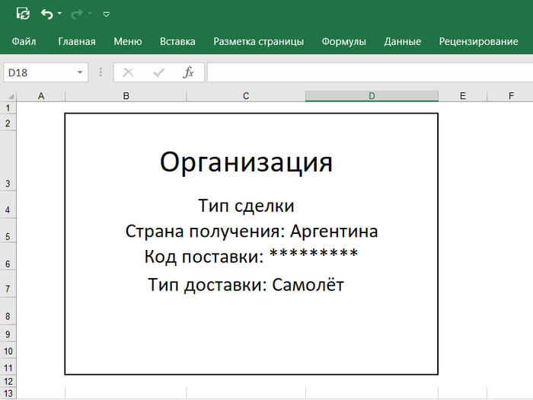Click the Save icon in Quick Access Toolbar
Image resolution: width=533 pixels, height=400 pixels.
[23, 14]
